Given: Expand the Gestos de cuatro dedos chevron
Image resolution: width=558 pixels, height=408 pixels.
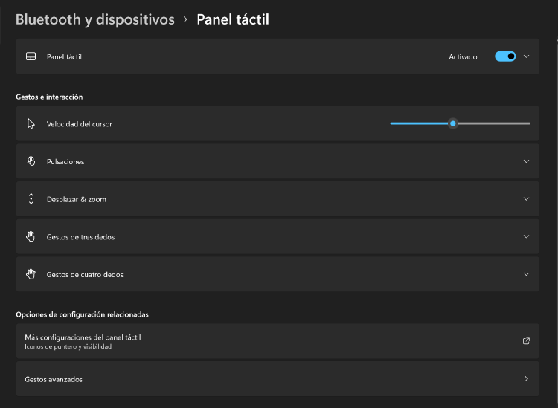Looking at the screenshot, I should [x=526, y=274].
